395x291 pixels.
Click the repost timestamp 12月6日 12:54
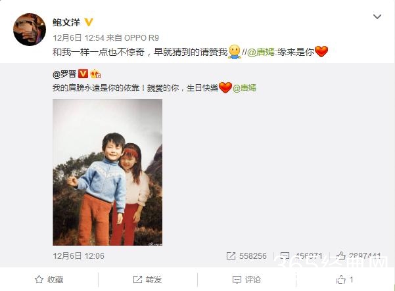coord(78,37)
